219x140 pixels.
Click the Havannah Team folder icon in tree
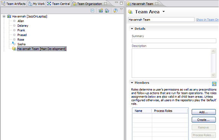pos(14,49)
